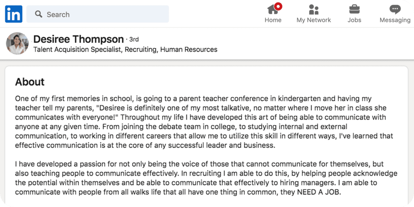Select the Messaging text label
This screenshot has width=414, height=207.
(x=395, y=20)
